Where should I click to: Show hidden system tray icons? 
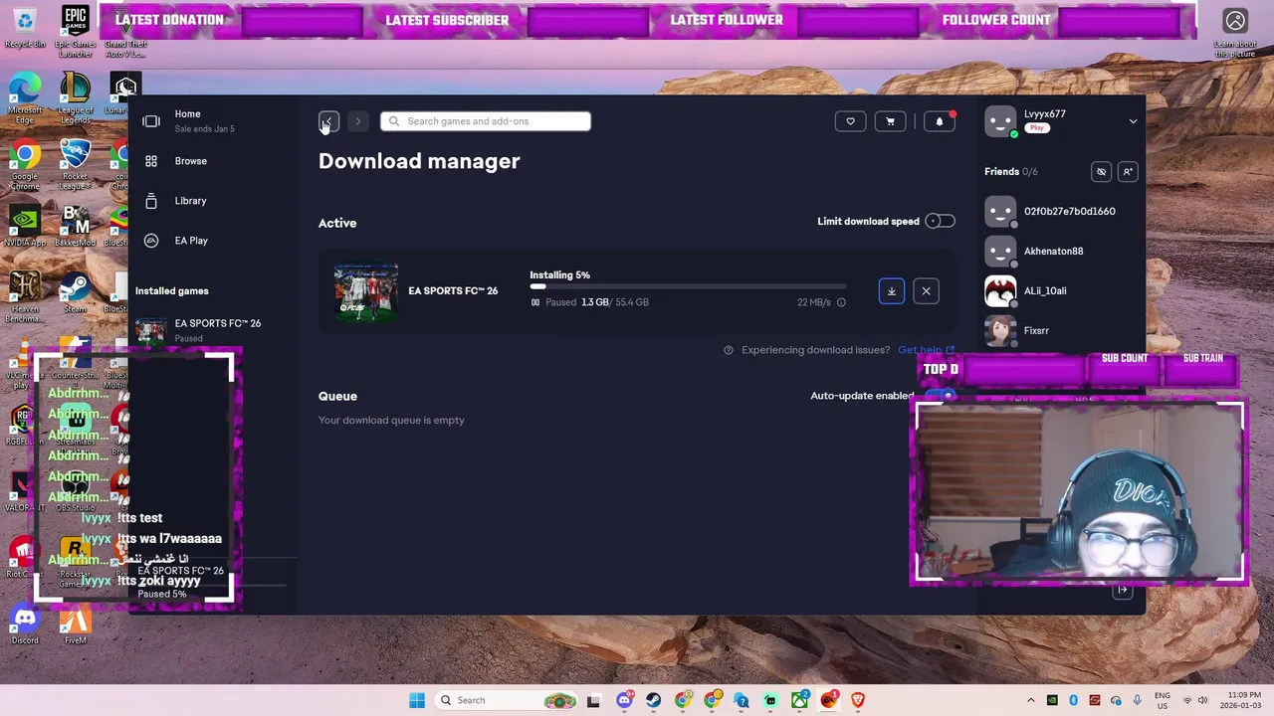point(1031,700)
